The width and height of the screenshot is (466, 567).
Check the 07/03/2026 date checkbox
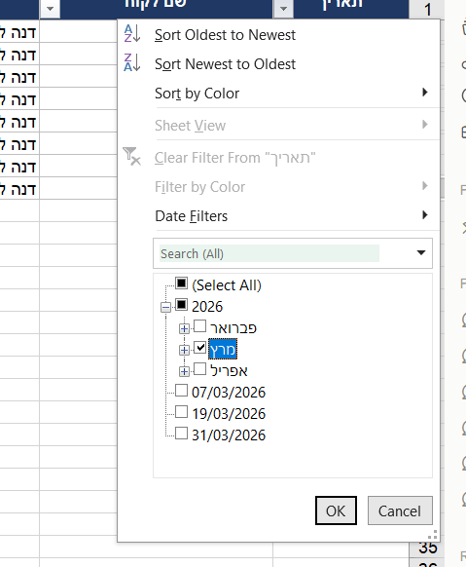[x=181, y=390]
